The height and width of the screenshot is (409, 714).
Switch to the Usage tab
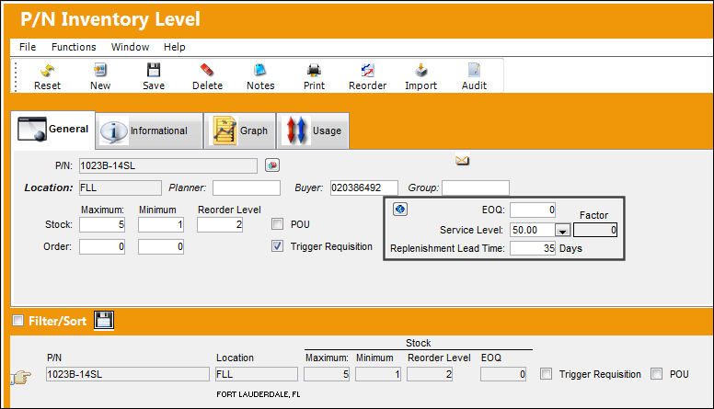click(x=313, y=131)
